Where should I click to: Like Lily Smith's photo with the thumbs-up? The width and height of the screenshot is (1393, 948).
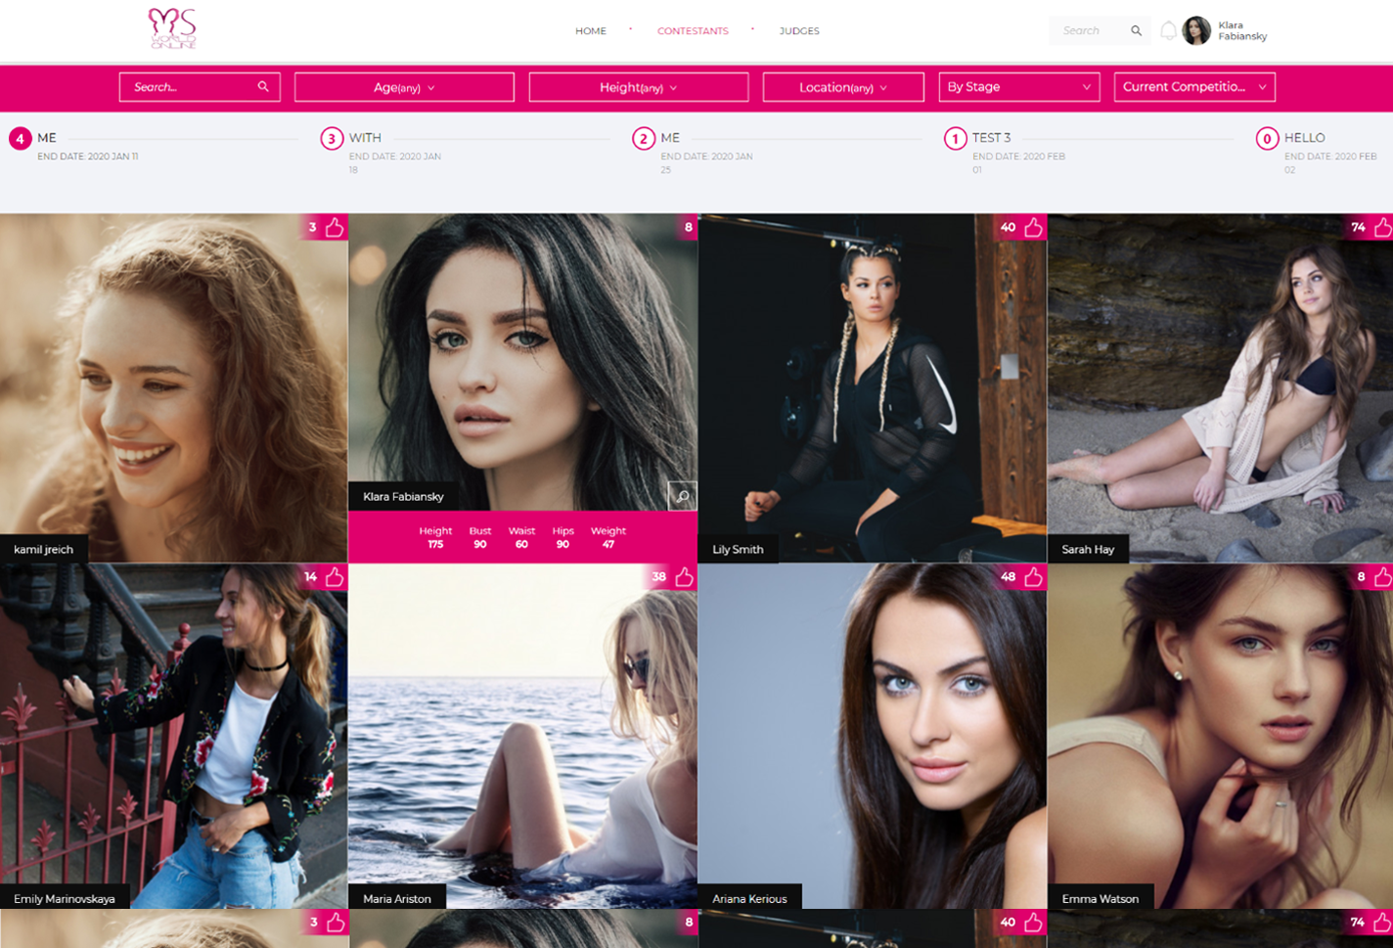click(x=1034, y=228)
